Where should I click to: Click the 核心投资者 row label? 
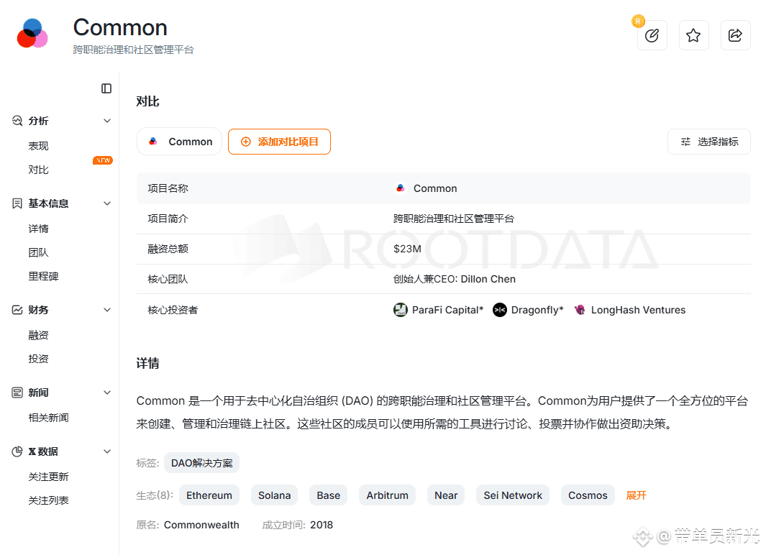[x=173, y=310]
